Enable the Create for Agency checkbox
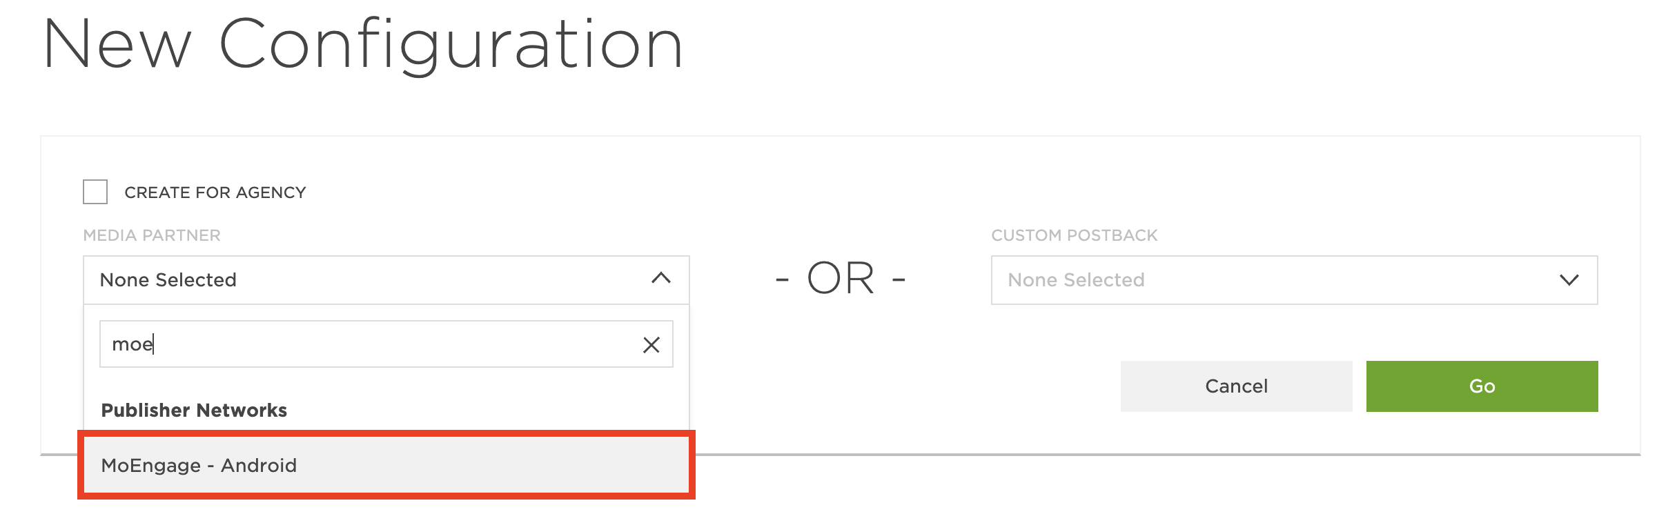Image resolution: width=1677 pixels, height=523 pixels. (95, 192)
